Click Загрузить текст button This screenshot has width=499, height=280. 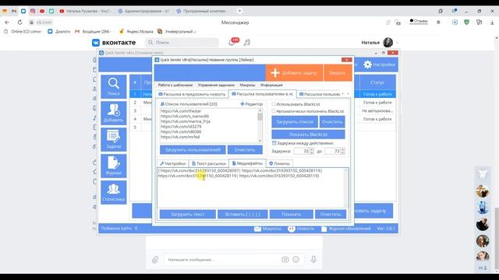pyautogui.click(x=188, y=215)
